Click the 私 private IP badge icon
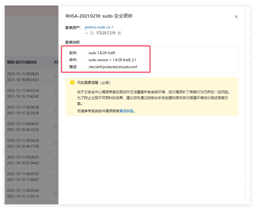The width and height of the screenshot is (255, 209). pos(119,33)
